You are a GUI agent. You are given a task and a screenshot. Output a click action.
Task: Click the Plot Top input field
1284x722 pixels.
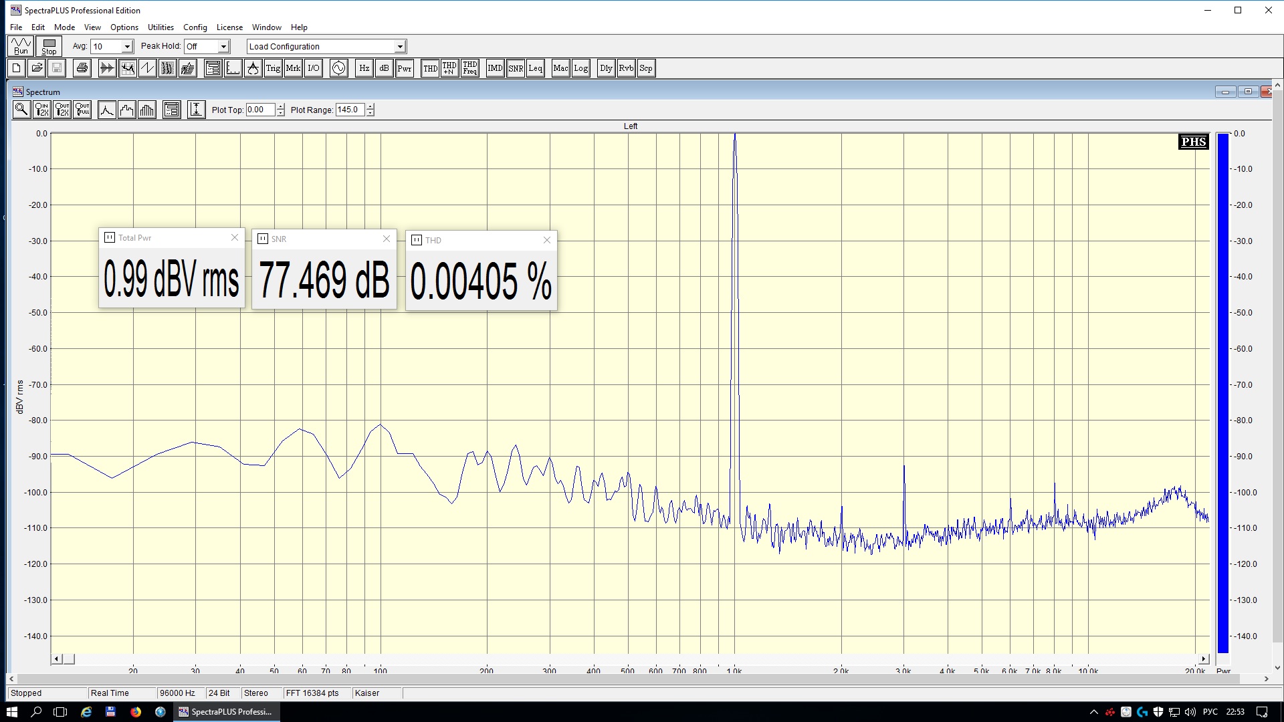point(260,110)
